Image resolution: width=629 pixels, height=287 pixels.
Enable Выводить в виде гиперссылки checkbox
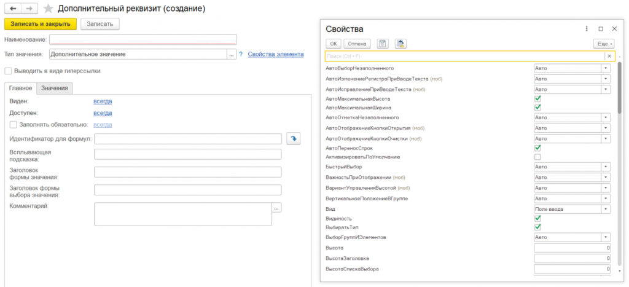pos(9,71)
